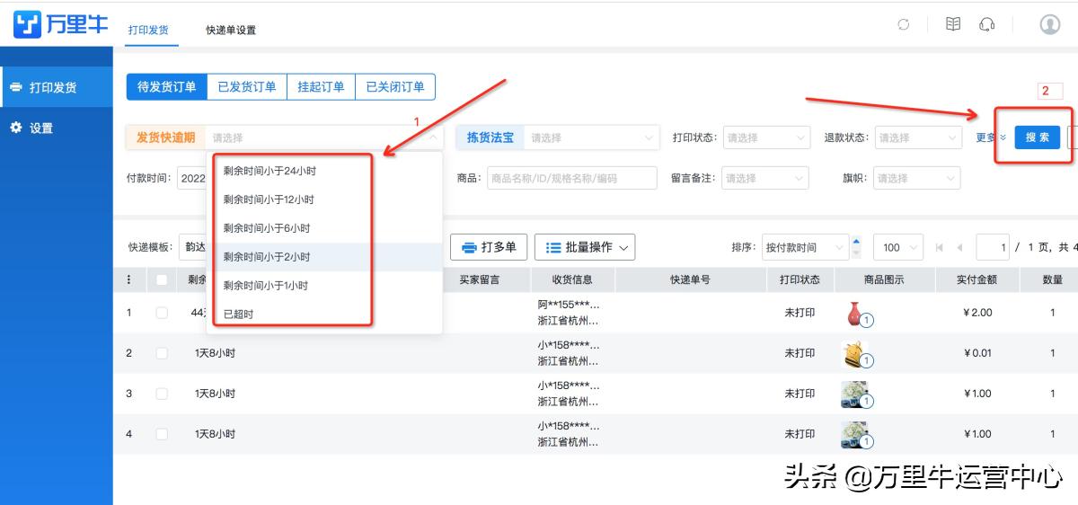
Task: Open the 打印状态 dropdown
Action: [766, 137]
